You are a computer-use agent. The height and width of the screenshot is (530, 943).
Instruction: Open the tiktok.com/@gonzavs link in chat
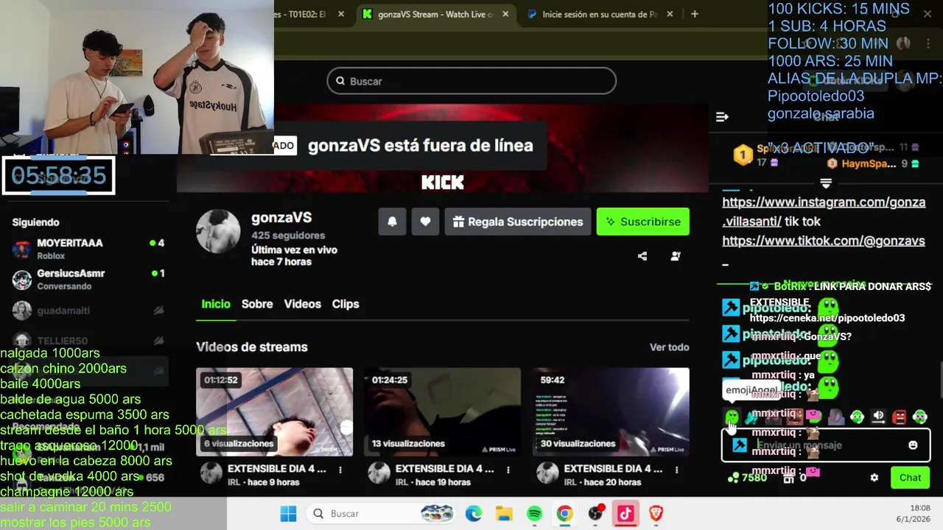tap(824, 241)
